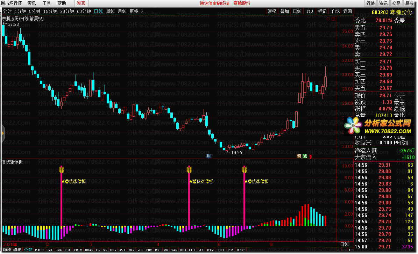Switch to the 分时 chart period
This screenshot has height=254, width=418.
[x=7, y=11]
